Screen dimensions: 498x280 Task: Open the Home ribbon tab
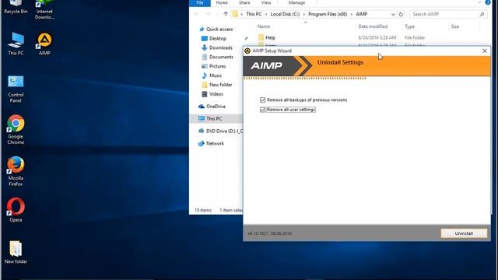pyautogui.click(x=222, y=3)
